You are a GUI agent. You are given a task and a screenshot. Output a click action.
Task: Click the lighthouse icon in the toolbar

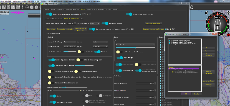[23, 7]
